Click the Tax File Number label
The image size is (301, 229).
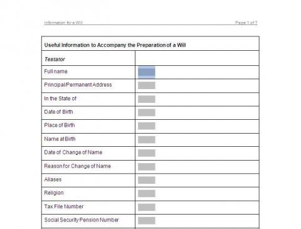point(64,206)
